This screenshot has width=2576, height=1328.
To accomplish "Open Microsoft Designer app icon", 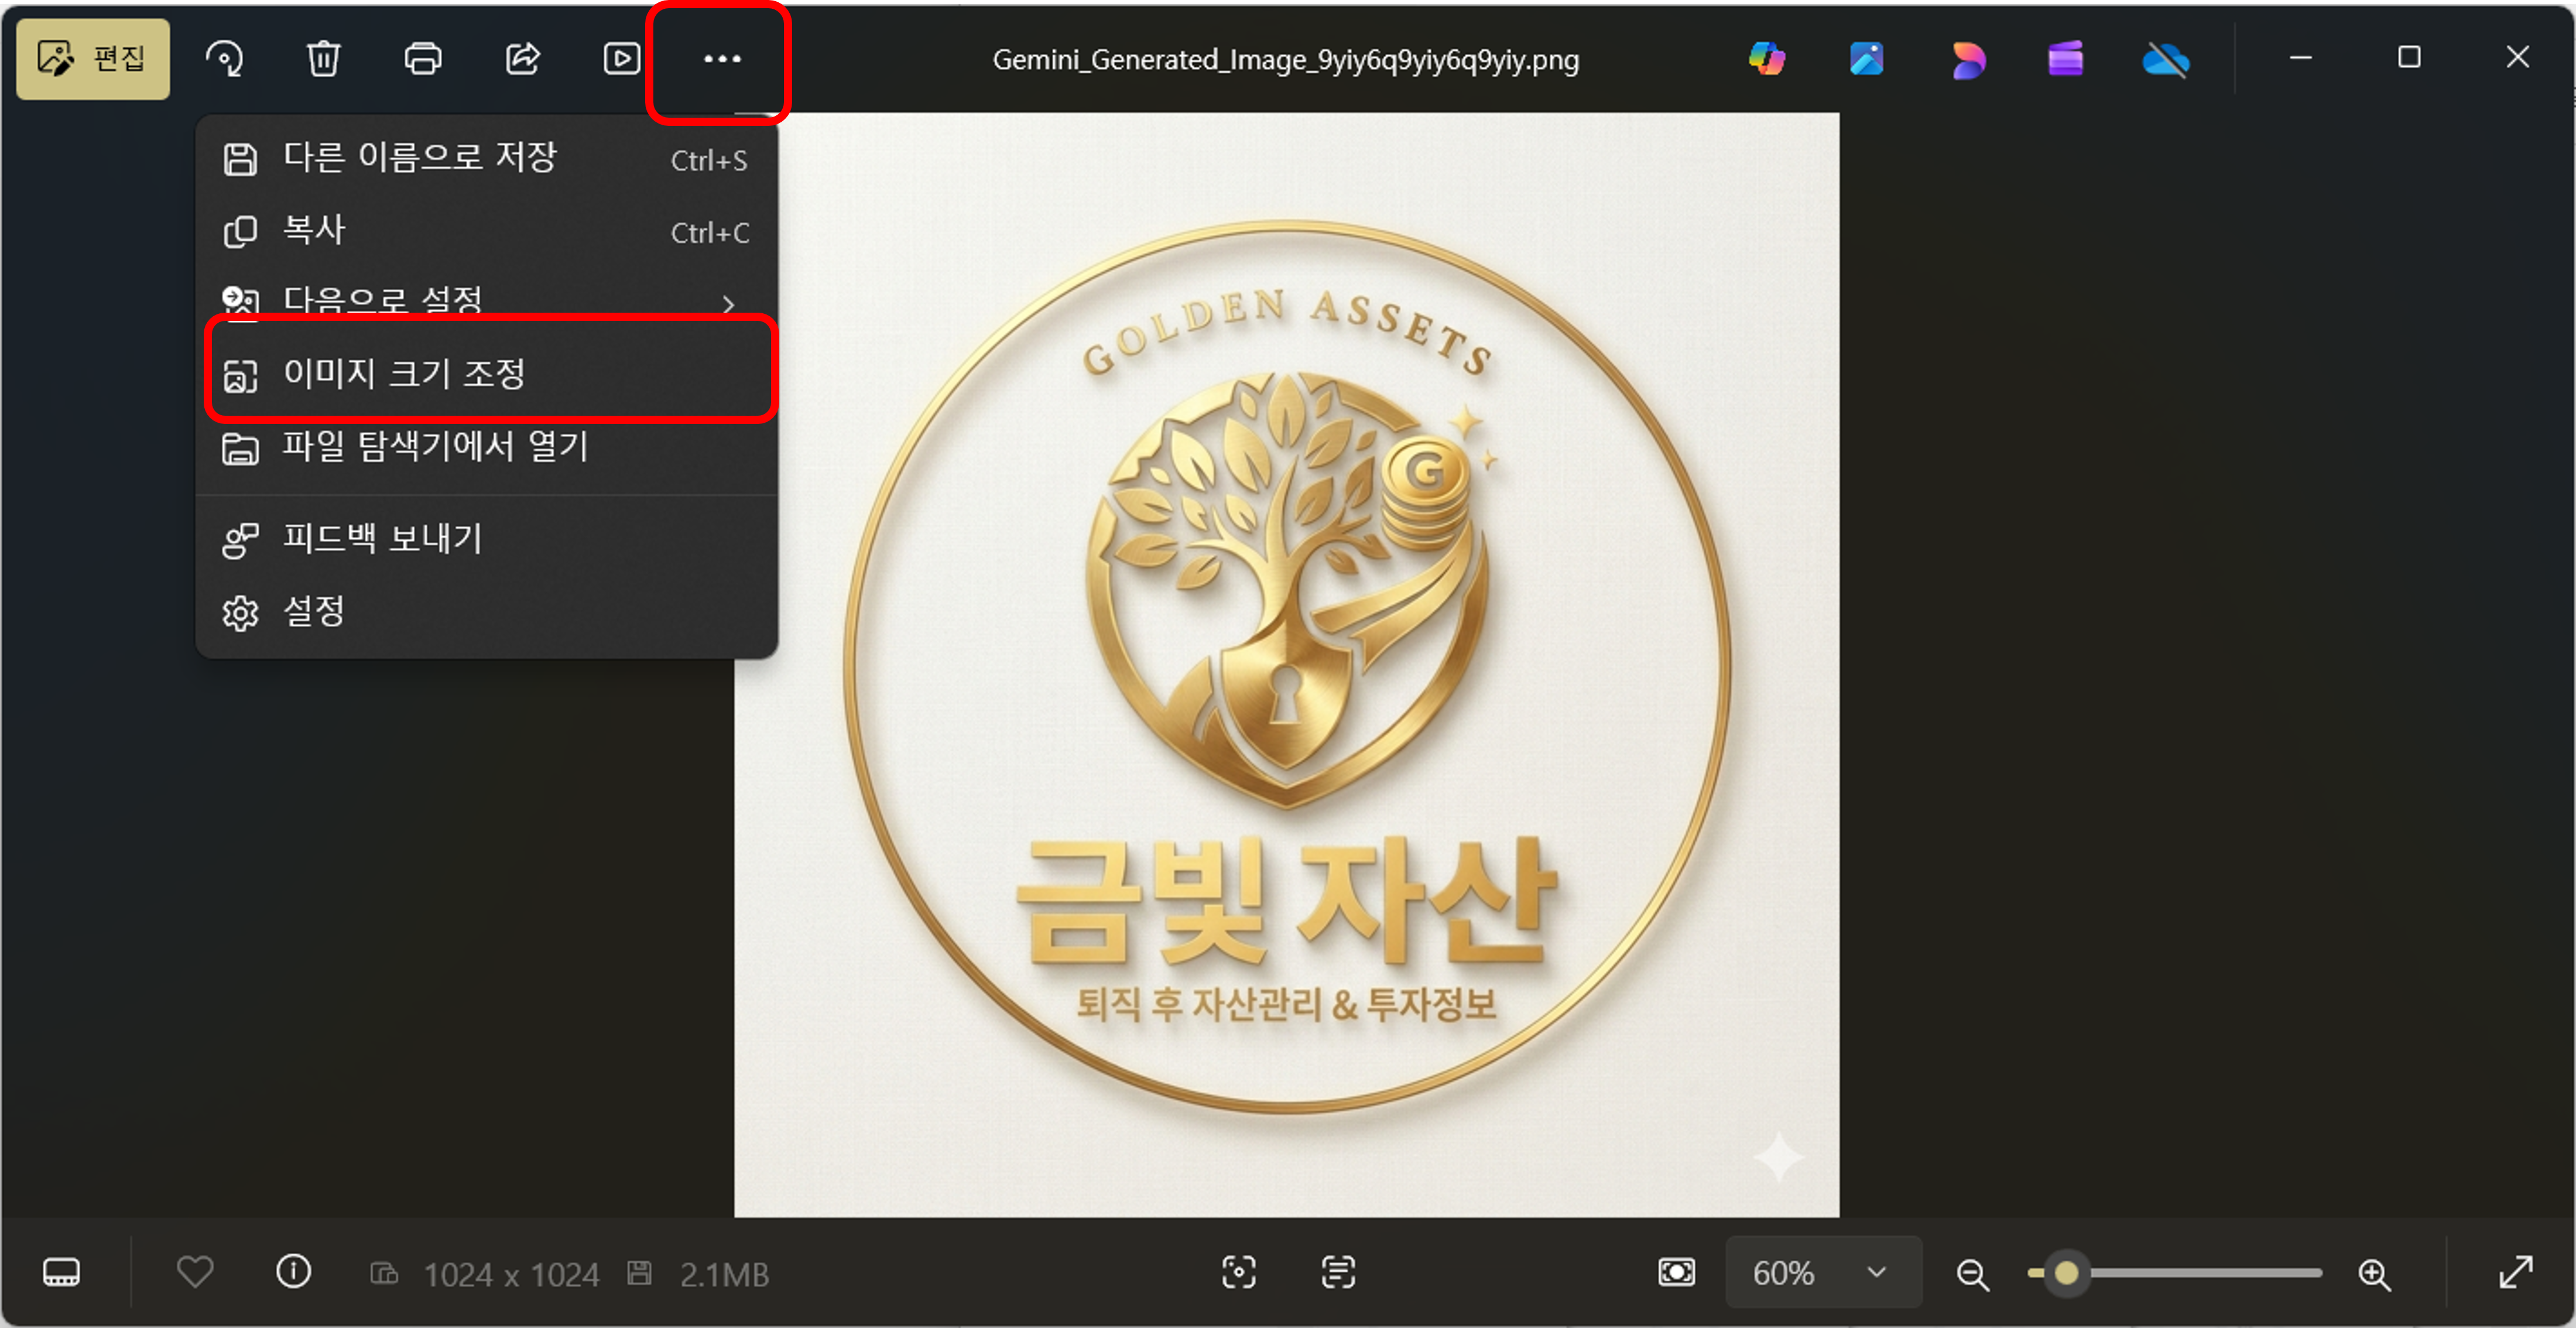I will tap(1967, 59).
